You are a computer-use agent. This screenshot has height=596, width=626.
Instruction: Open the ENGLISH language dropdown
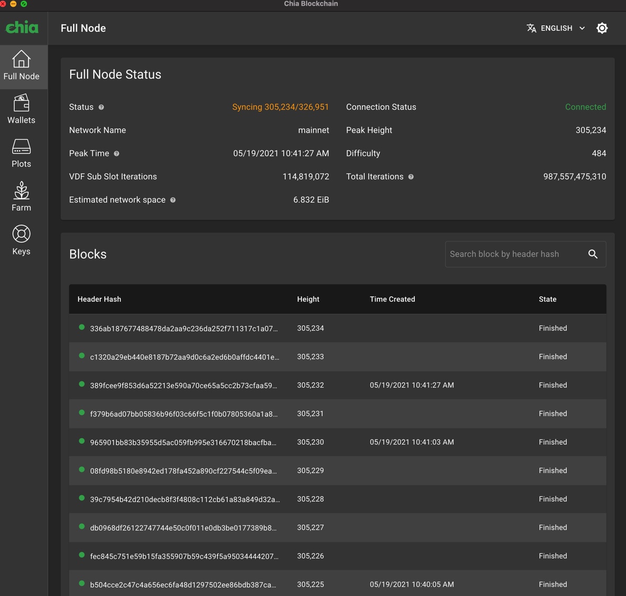click(556, 28)
